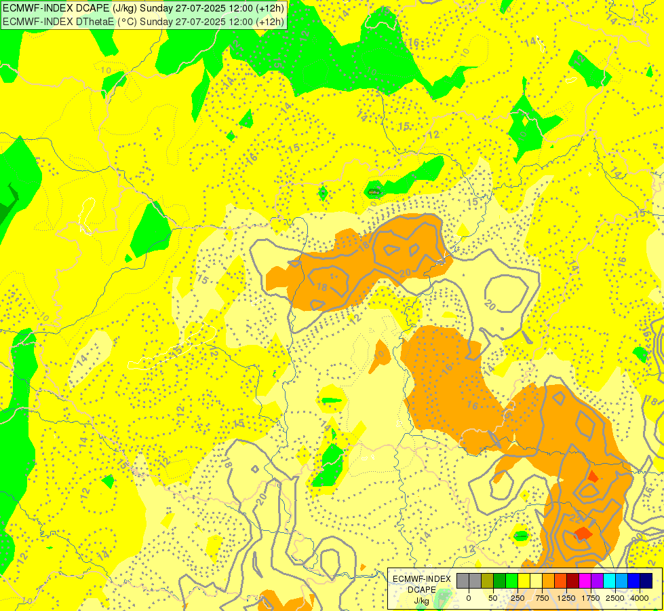
Task: Click the cyan legend swatch
Action: [x=609, y=581]
